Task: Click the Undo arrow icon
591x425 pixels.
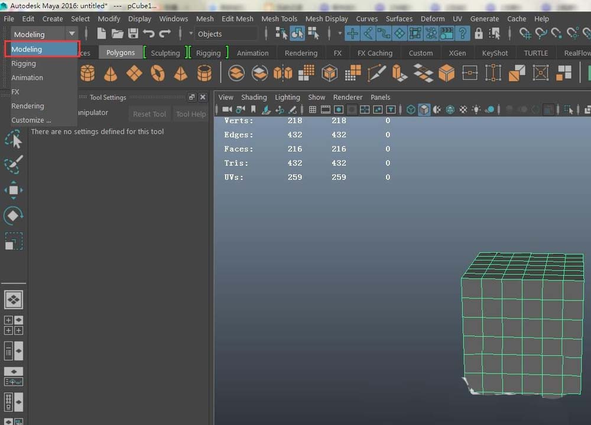Action: [x=149, y=34]
